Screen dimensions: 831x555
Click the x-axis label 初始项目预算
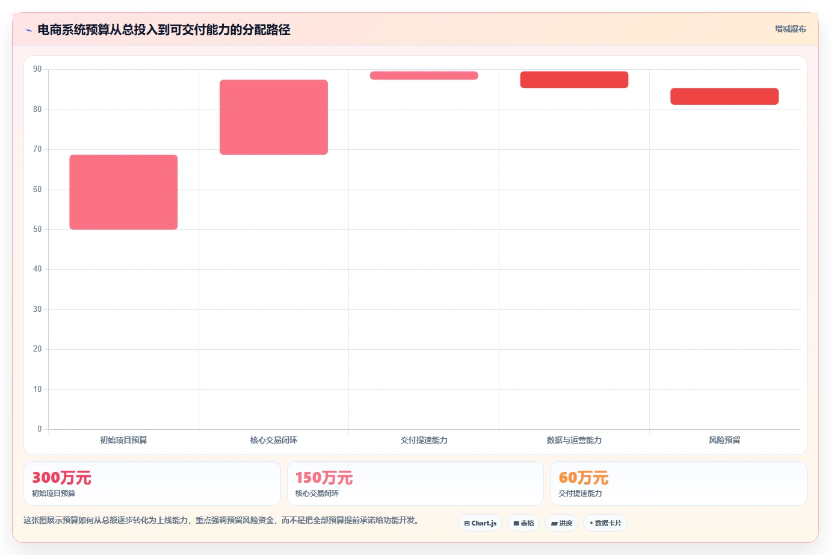[x=123, y=440]
